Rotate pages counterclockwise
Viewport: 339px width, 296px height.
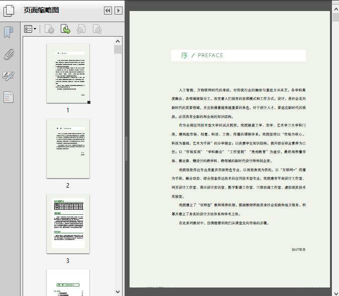pos(81,29)
